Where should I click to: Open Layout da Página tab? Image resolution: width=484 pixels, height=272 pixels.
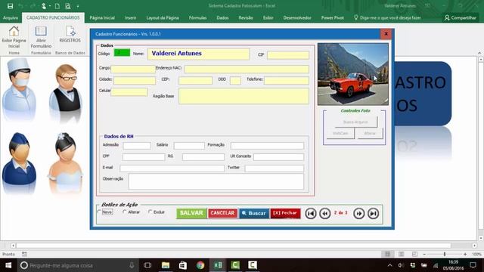[x=163, y=18]
